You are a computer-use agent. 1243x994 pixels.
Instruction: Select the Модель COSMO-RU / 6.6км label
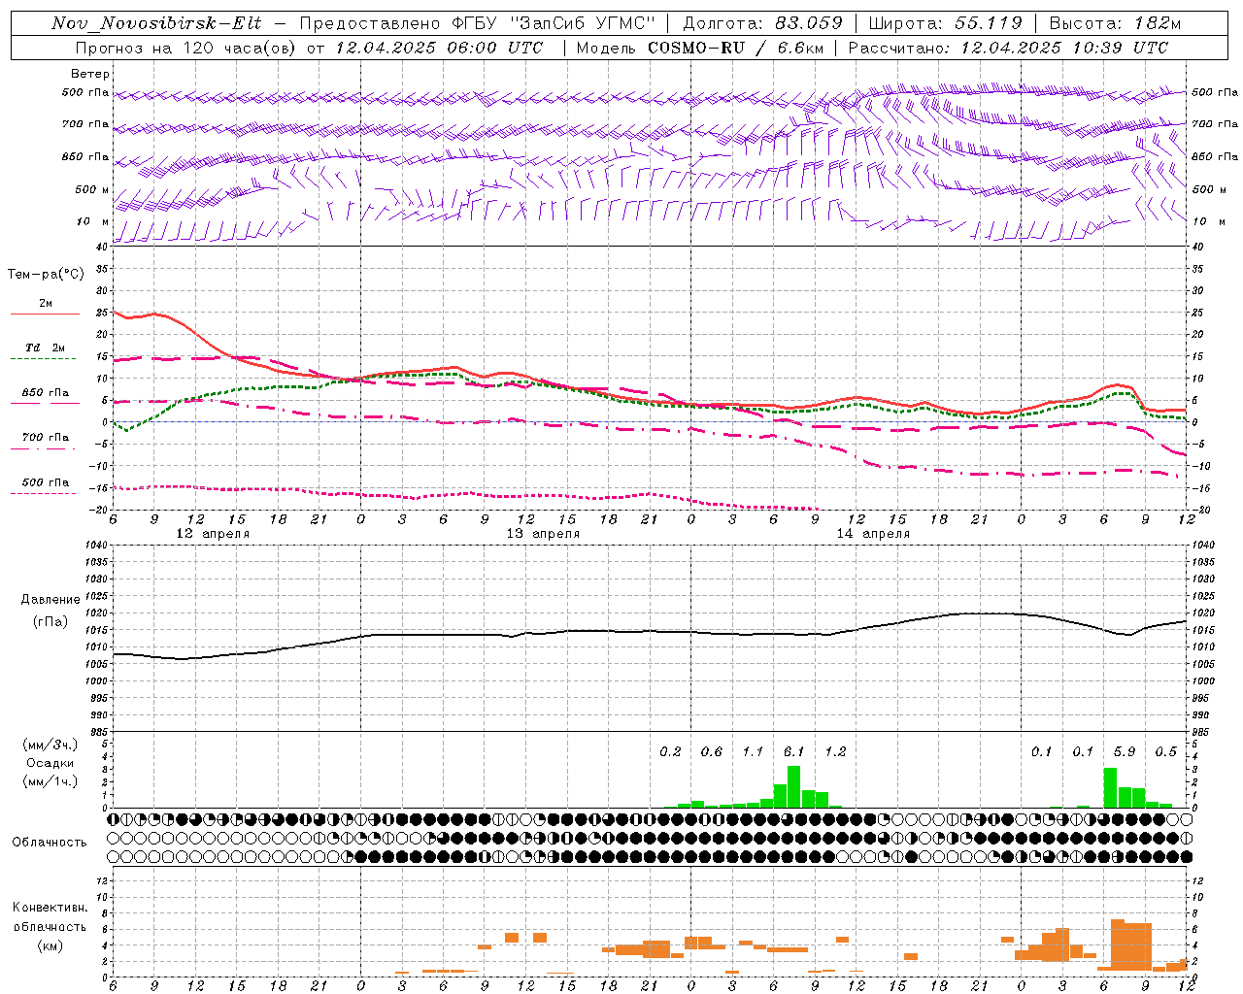[699, 48]
